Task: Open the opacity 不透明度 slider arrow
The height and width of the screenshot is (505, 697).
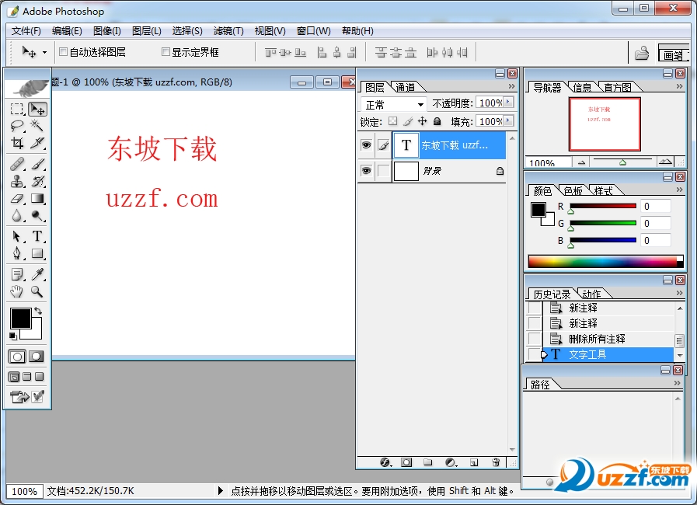Action: 508,103
